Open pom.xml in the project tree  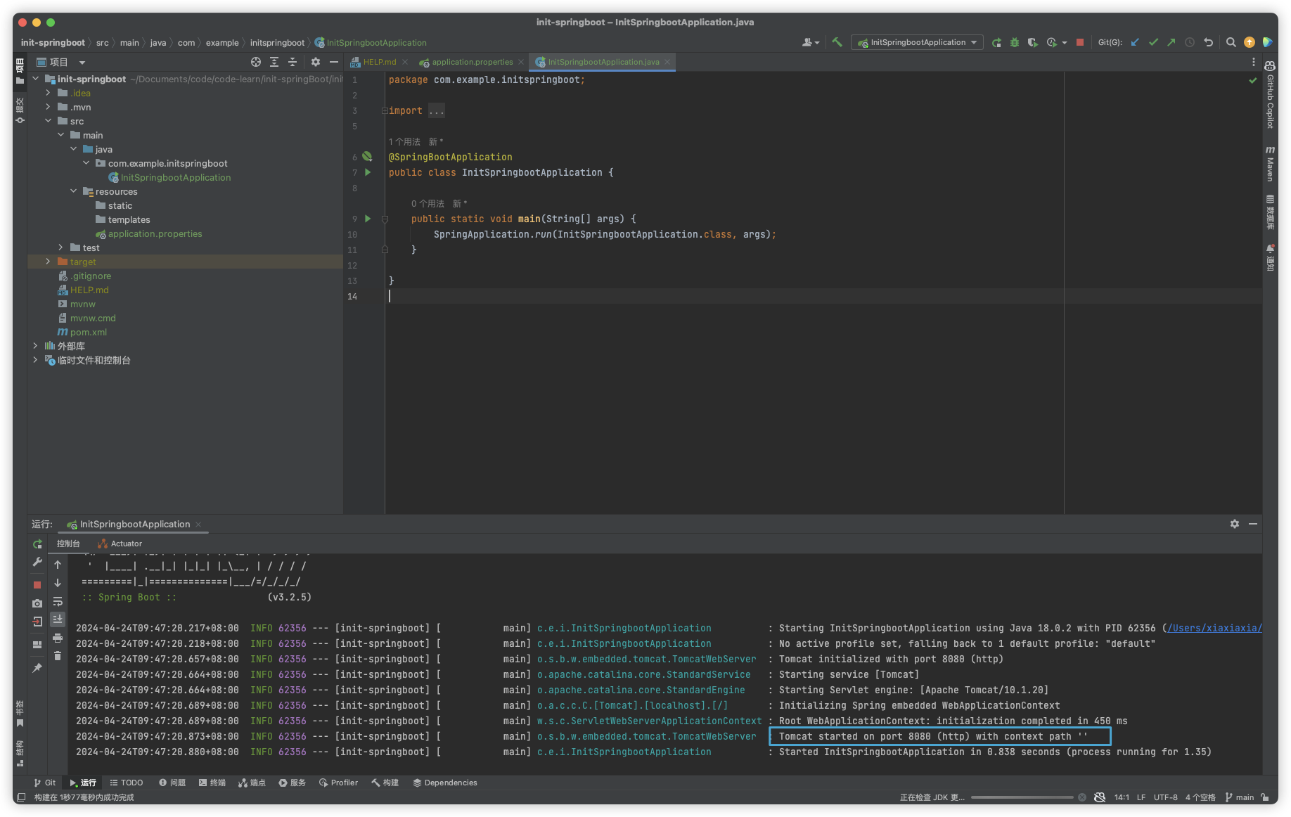coord(89,332)
